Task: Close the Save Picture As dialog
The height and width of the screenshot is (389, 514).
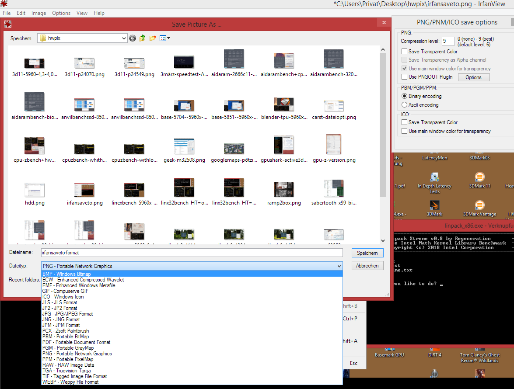Action: pyautogui.click(x=384, y=23)
